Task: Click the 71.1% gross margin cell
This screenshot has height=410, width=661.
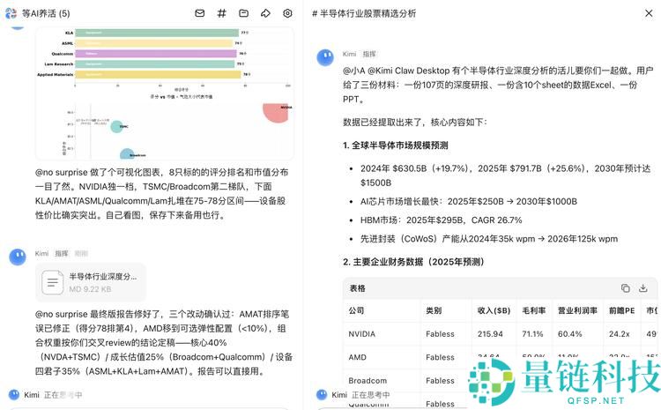Action: point(533,334)
